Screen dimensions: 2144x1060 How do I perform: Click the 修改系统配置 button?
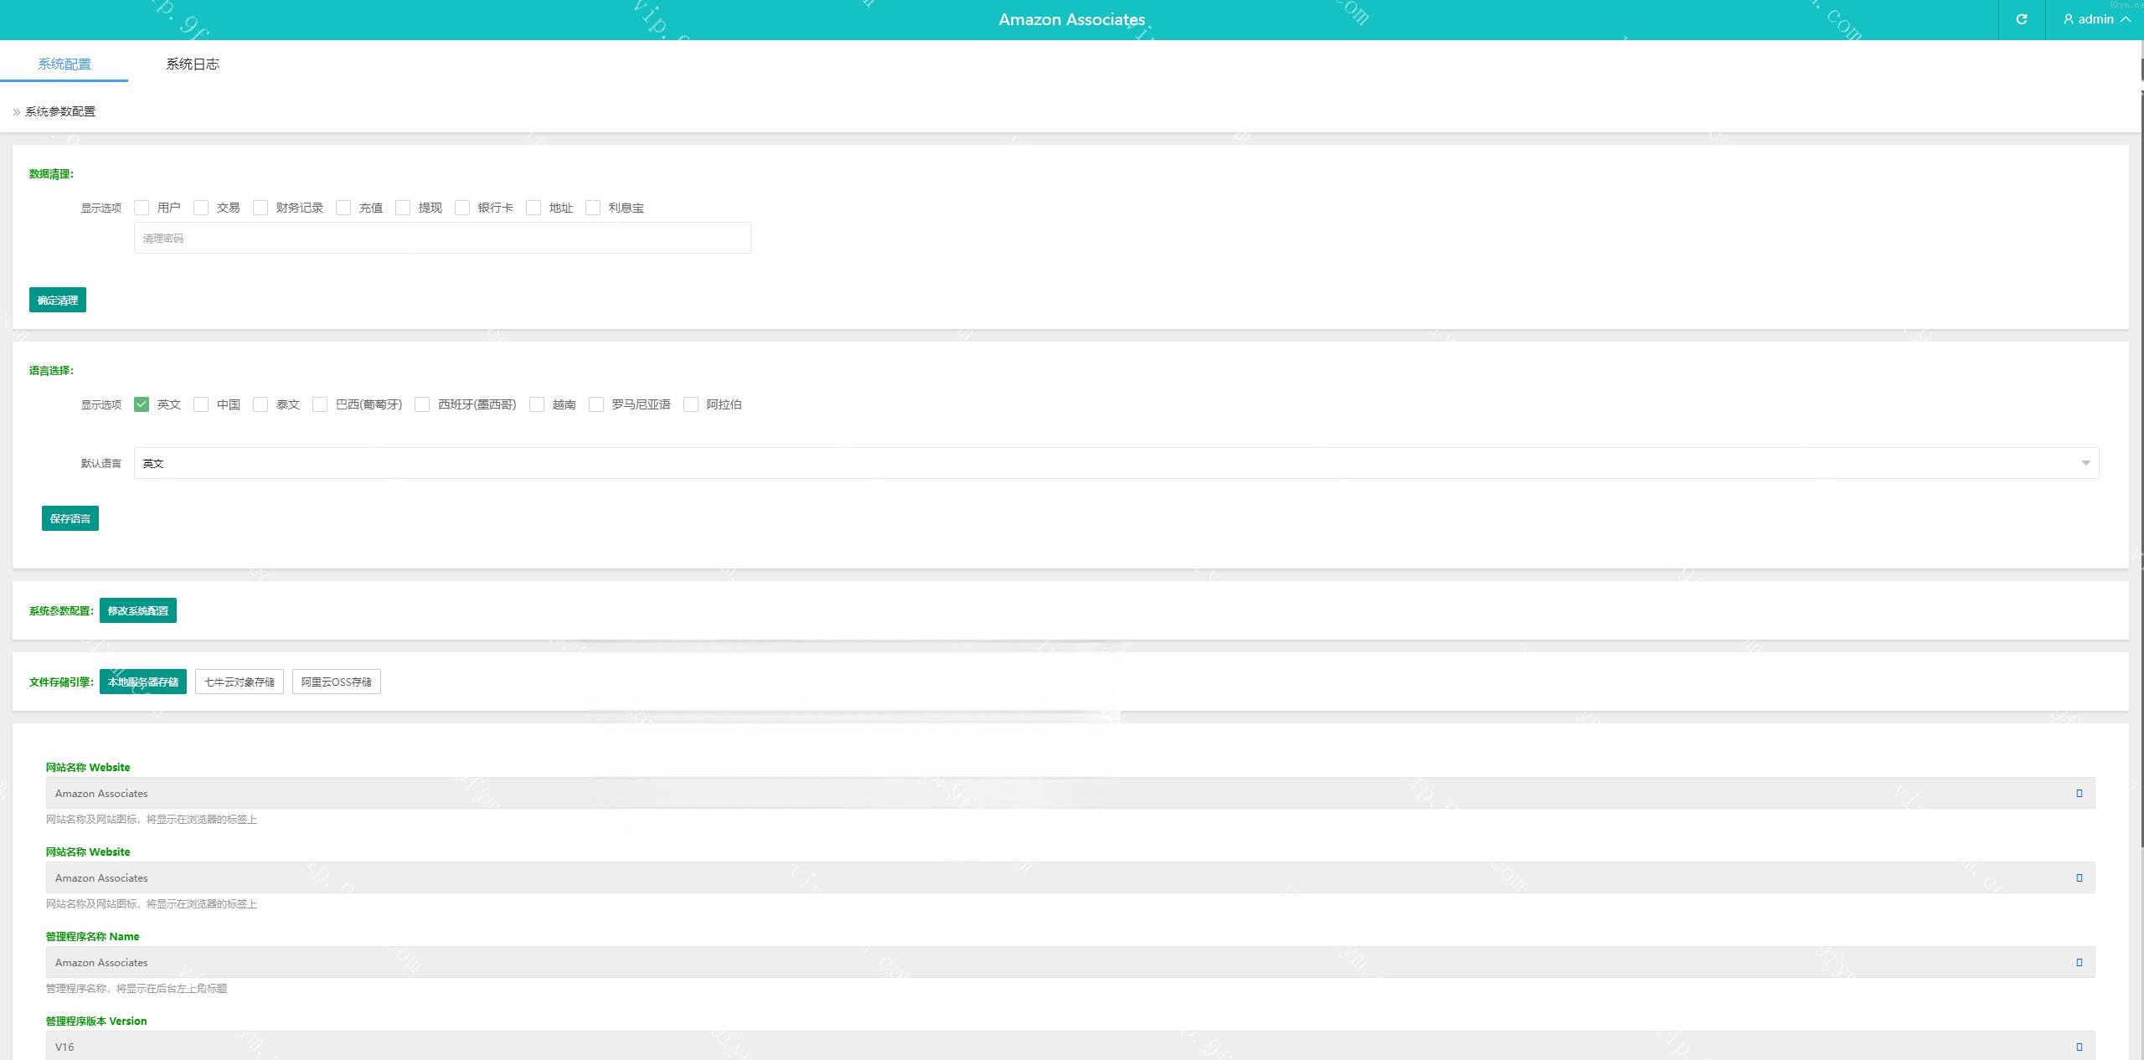coord(138,610)
